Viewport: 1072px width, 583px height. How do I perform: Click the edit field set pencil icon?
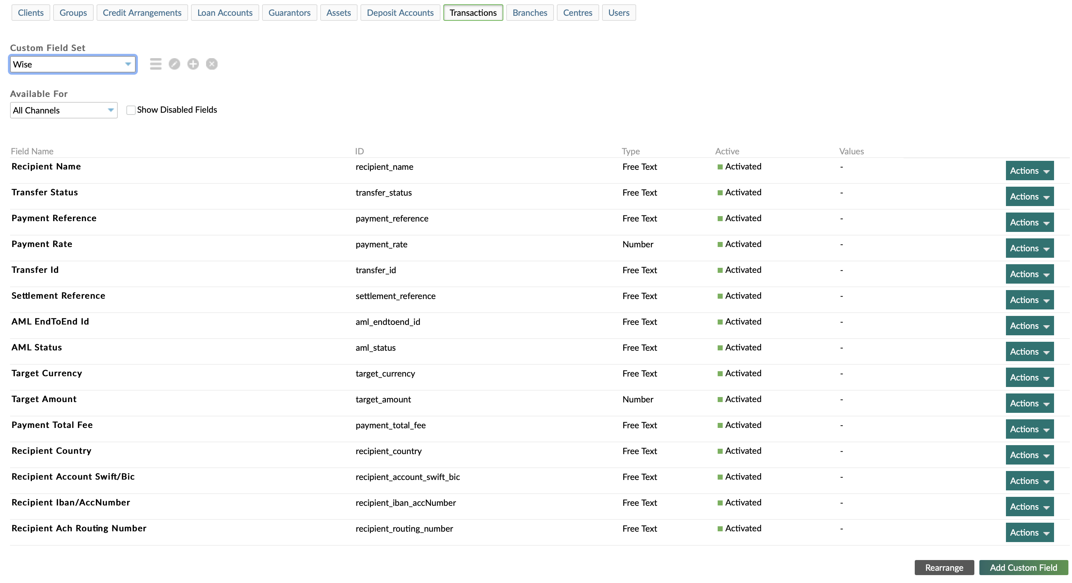click(174, 64)
